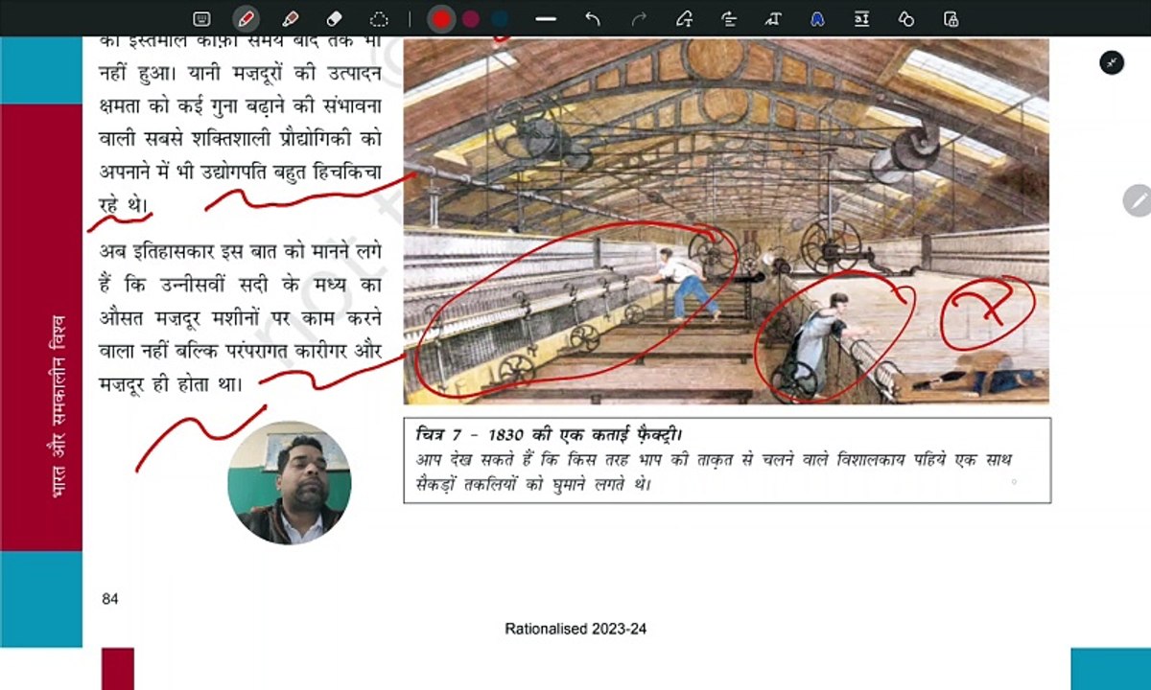Select the eraser tool
Screen dimensions: 1151x690
click(334, 18)
